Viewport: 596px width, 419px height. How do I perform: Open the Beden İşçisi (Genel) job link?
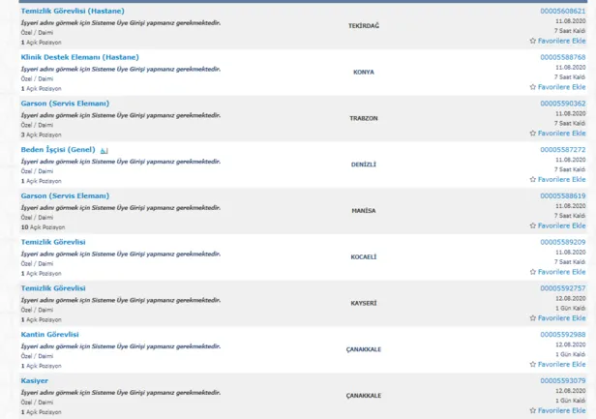57,150
